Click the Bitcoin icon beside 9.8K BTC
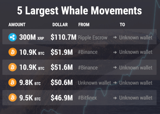 pos(12,83)
